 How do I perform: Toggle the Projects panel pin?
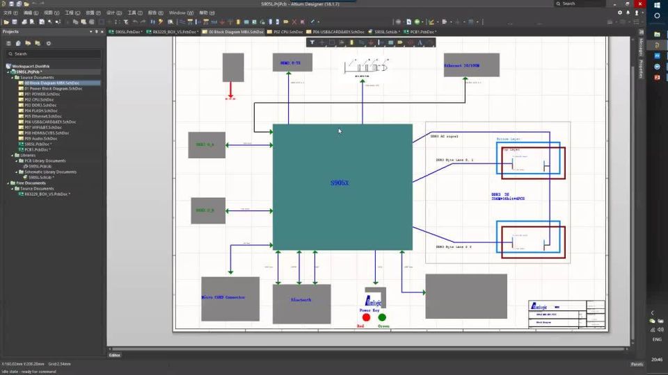click(96, 31)
